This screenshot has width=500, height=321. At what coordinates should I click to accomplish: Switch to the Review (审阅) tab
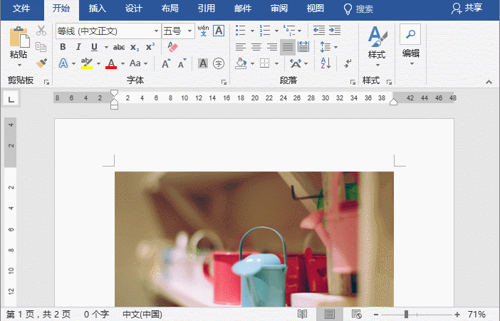pyautogui.click(x=279, y=9)
